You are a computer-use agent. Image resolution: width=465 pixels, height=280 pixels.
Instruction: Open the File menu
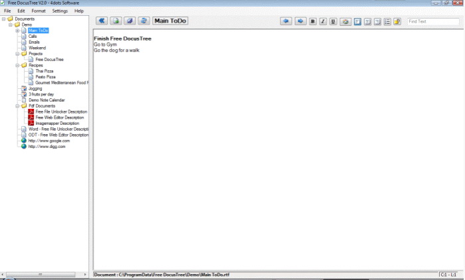pos(7,11)
